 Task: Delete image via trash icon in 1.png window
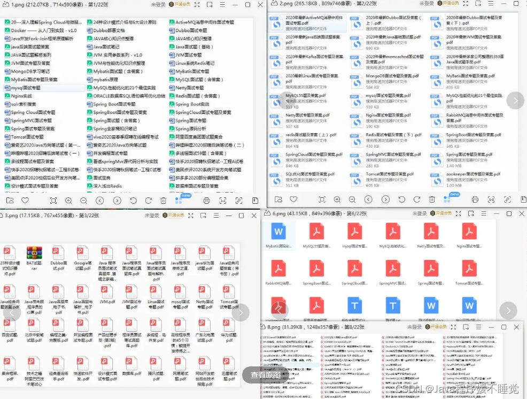pyautogui.click(x=164, y=201)
